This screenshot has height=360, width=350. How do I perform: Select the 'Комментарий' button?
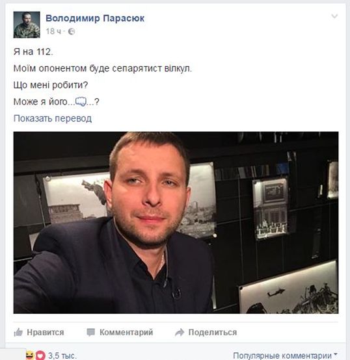tap(120, 332)
